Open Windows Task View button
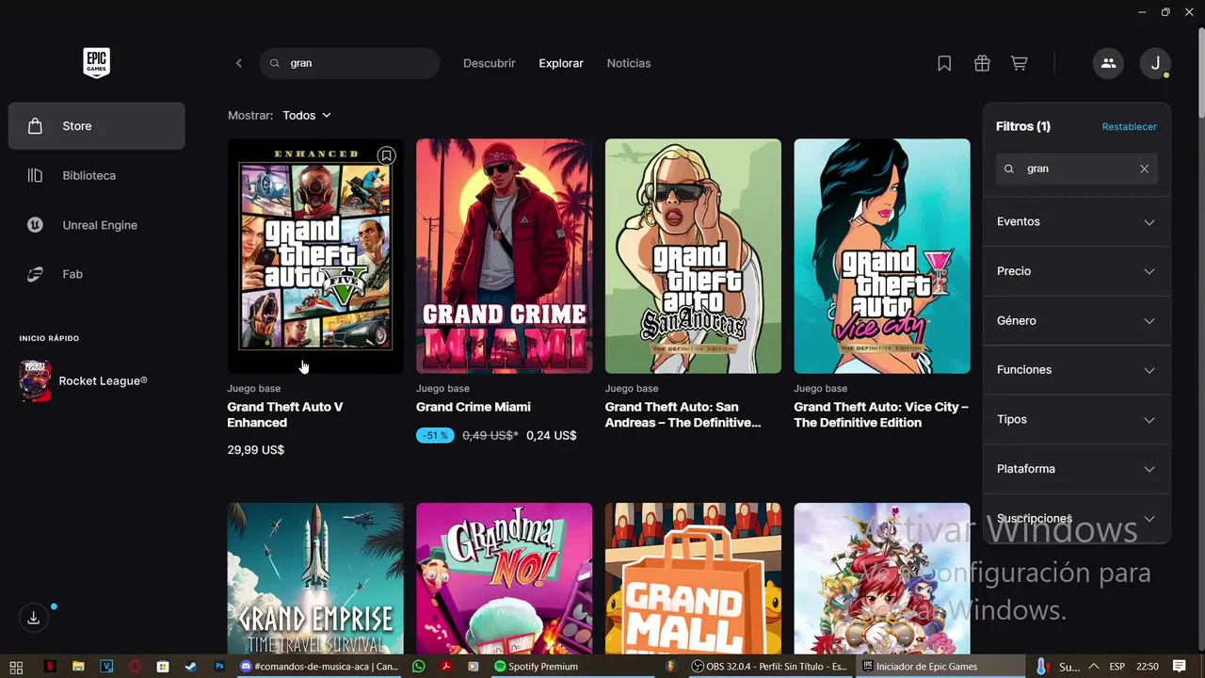This screenshot has height=678, width=1205. click(16, 667)
